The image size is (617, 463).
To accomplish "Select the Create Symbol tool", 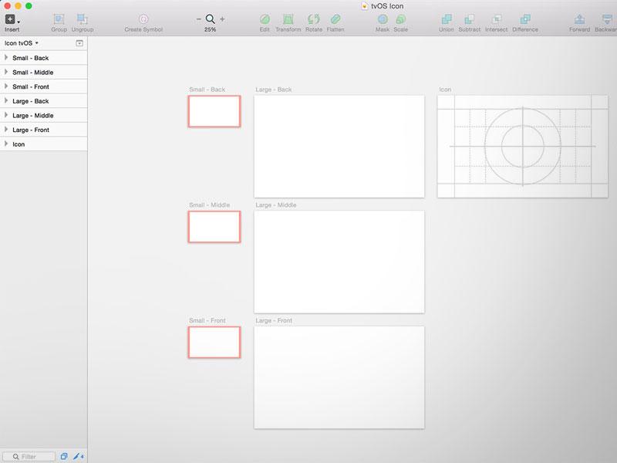I will [x=143, y=21].
